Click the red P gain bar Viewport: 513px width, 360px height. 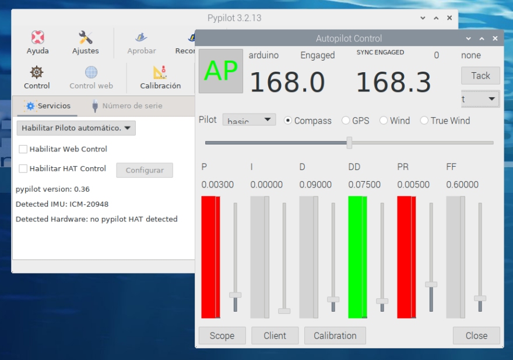pos(210,257)
